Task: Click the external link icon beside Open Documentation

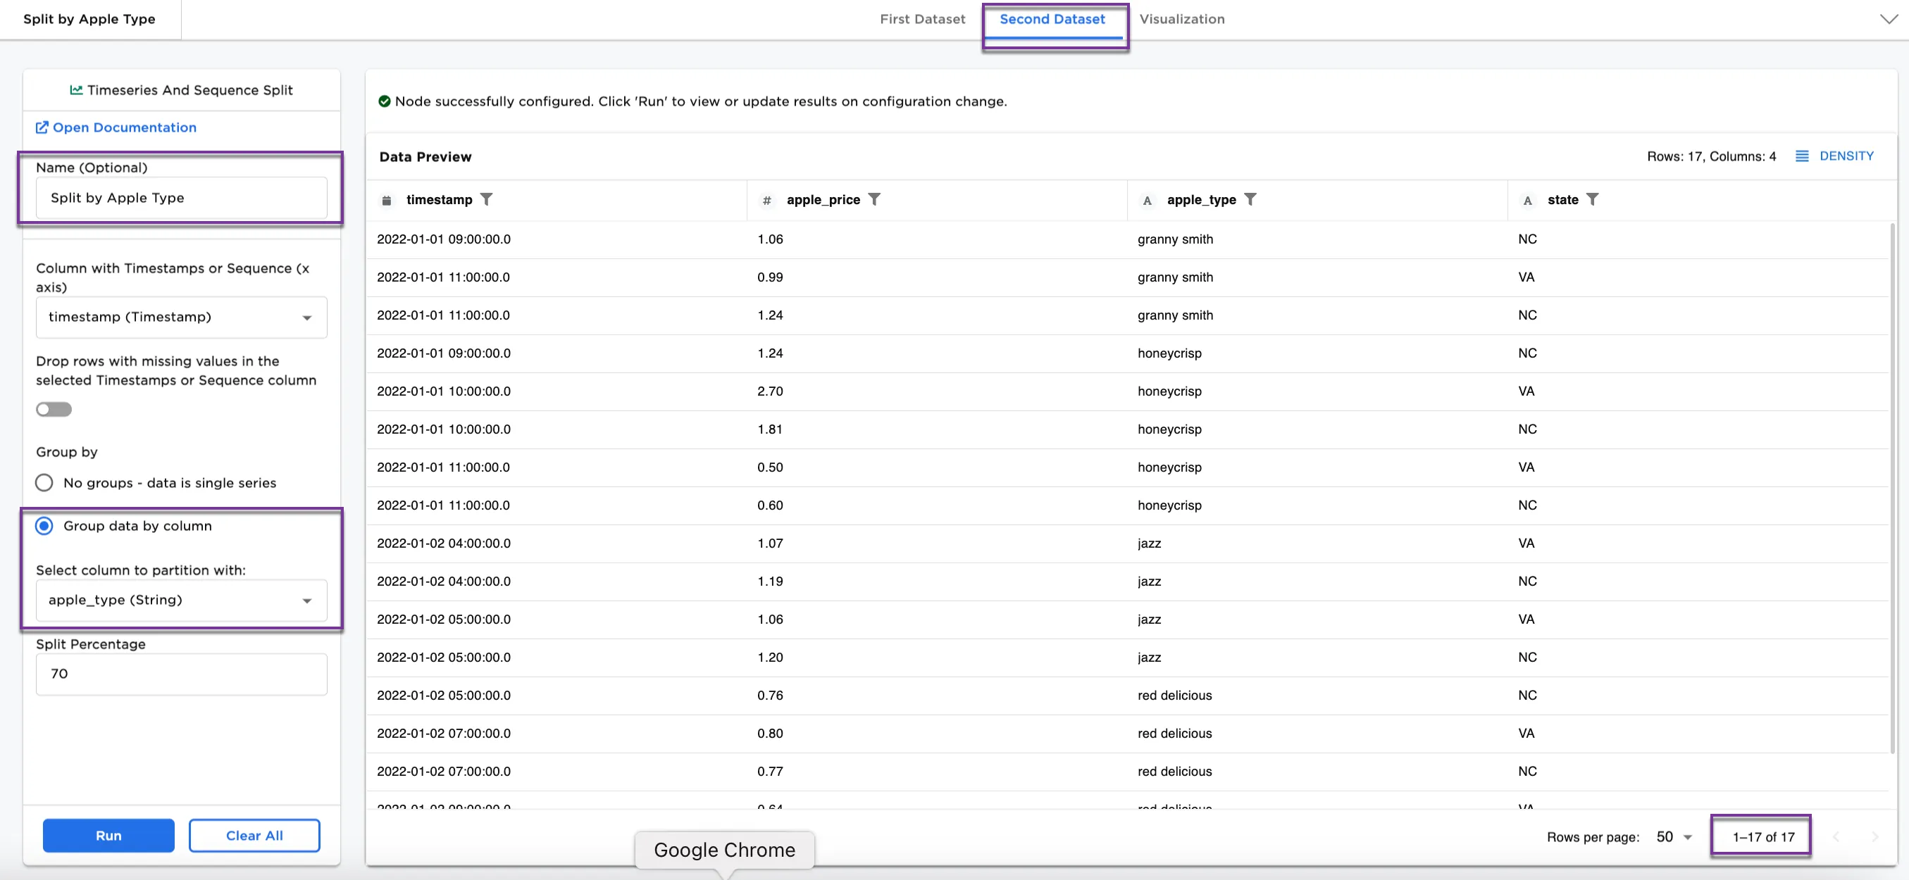Action: pyautogui.click(x=42, y=127)
